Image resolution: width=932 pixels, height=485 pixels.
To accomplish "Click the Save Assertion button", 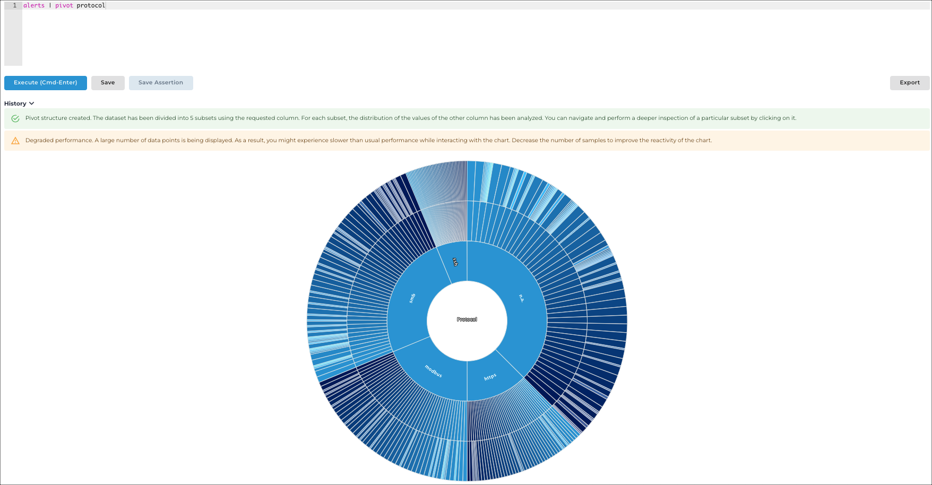I will click(x=161, y=83).
